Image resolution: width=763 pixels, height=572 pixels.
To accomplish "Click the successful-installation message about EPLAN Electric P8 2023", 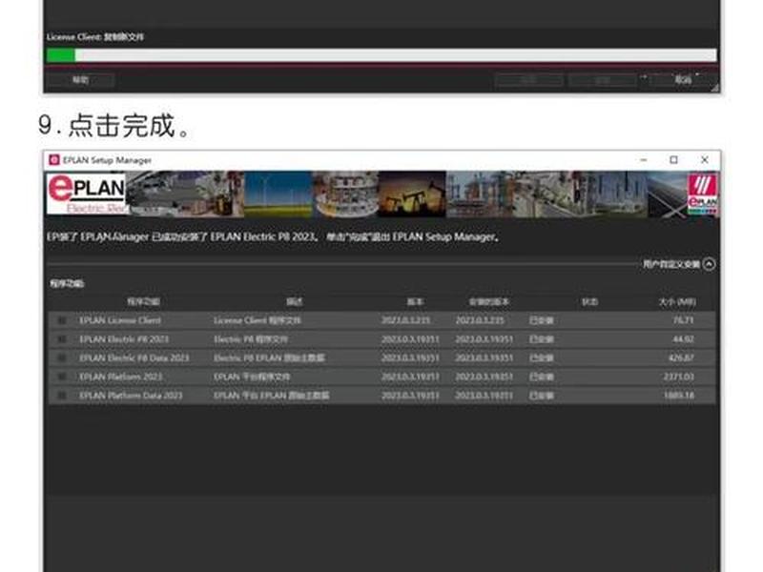I will (273, 237).
